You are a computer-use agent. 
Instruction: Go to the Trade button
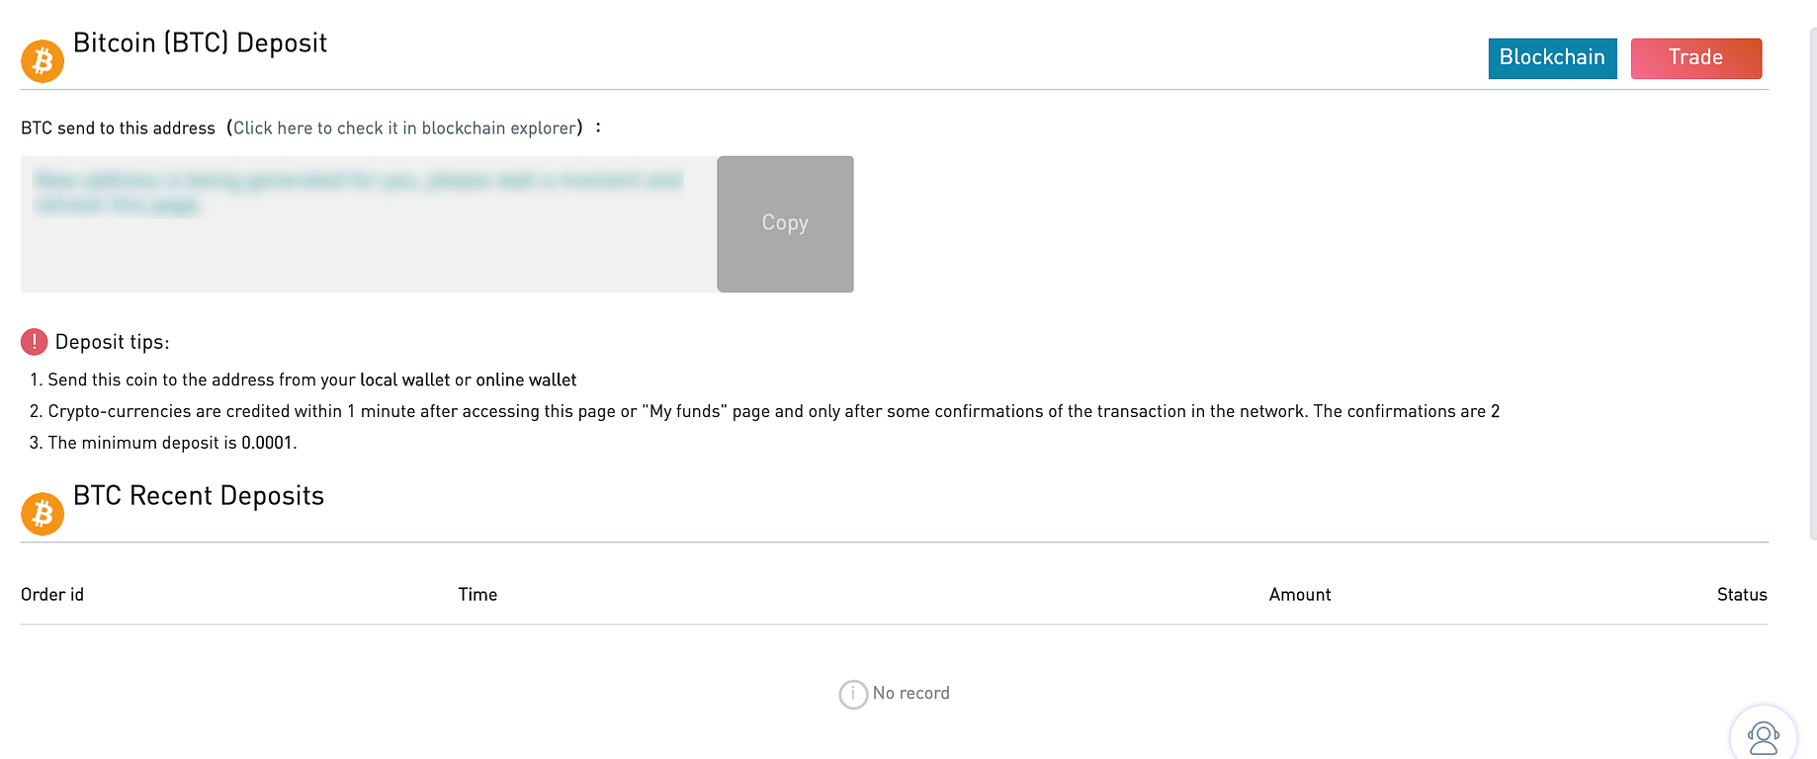coord(1696,58)
